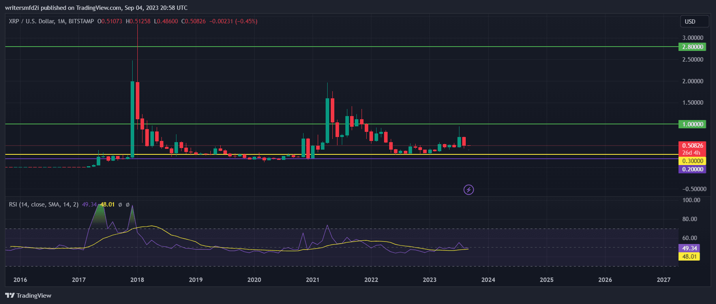Click the TradingView logo at bottom left
Image resolution: width=716 pixels, height=304 pixels.
click(28, 295)
